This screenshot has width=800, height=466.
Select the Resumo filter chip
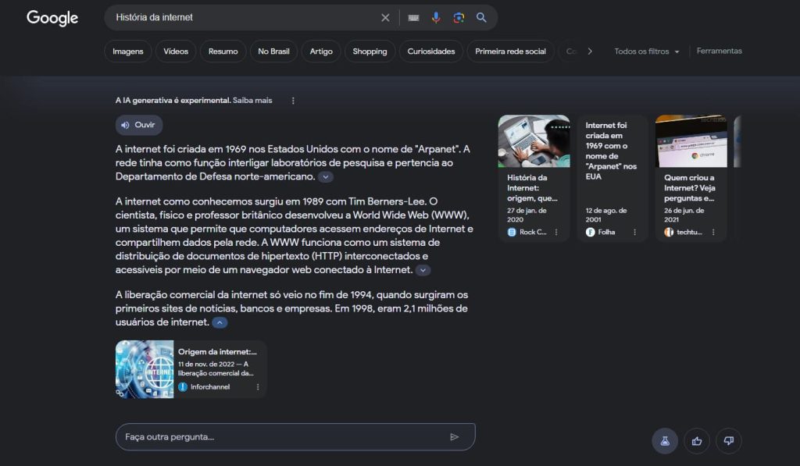(223, 52)
